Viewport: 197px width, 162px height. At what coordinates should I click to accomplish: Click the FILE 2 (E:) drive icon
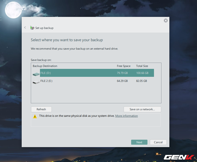[36, 82]
